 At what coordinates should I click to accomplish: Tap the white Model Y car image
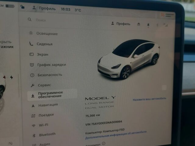(x=128, y=60)
